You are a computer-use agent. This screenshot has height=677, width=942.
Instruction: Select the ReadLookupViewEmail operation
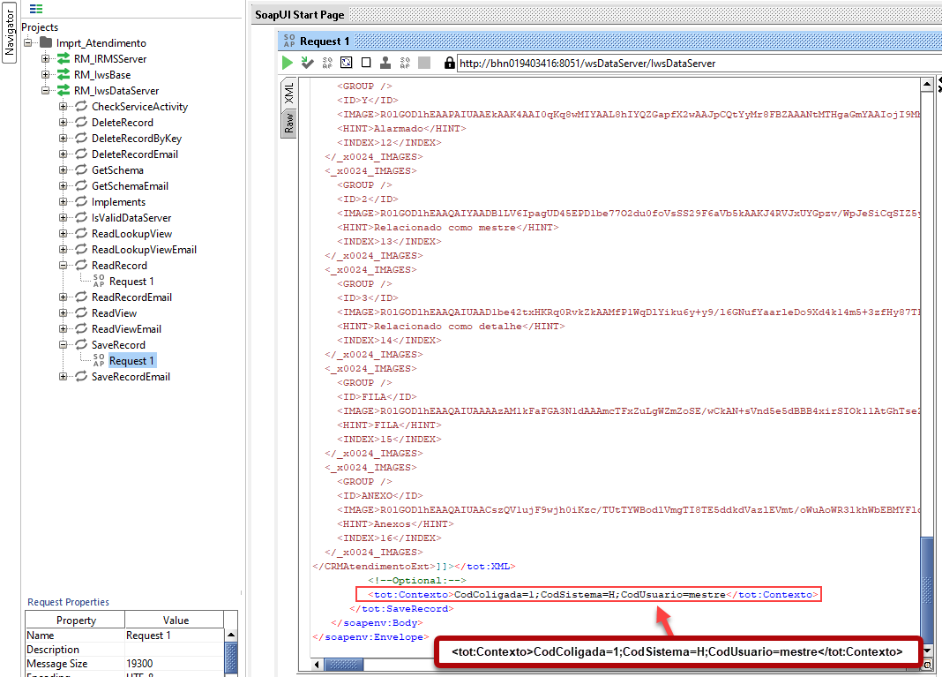[144, 250]
